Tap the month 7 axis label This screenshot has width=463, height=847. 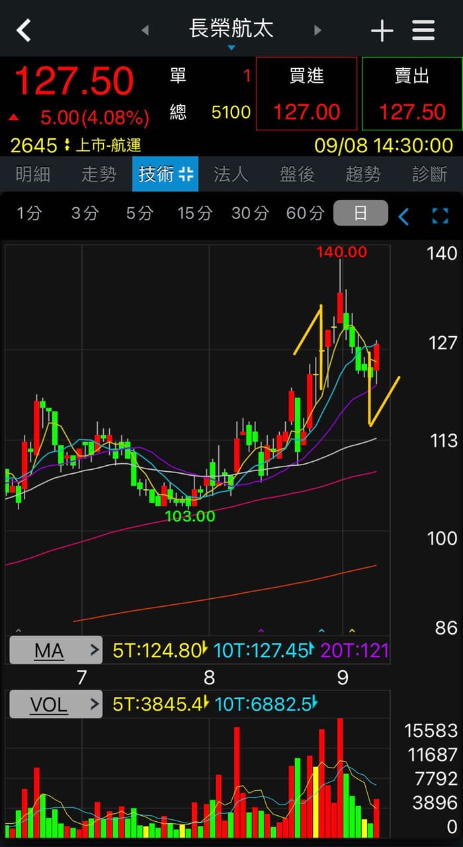(x=81, y=678)
